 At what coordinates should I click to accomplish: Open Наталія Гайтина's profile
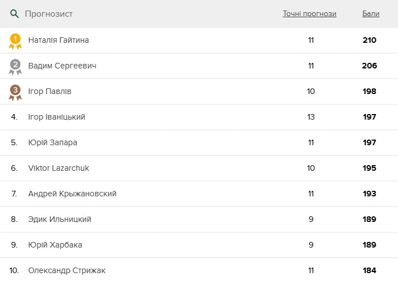click(58, 41)
